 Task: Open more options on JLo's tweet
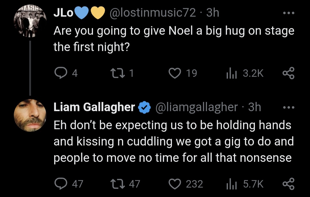[x=289, y=13]
